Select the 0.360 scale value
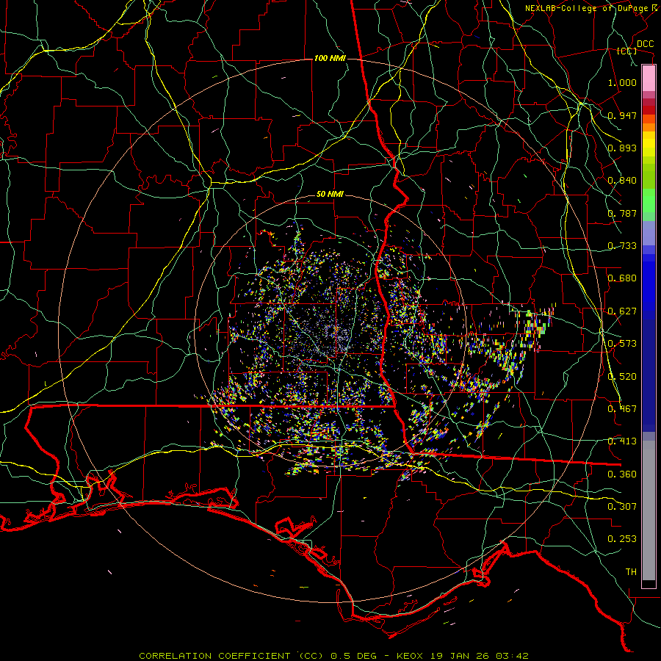The width and height of the screenshot is (661, 661). point(622,474)
